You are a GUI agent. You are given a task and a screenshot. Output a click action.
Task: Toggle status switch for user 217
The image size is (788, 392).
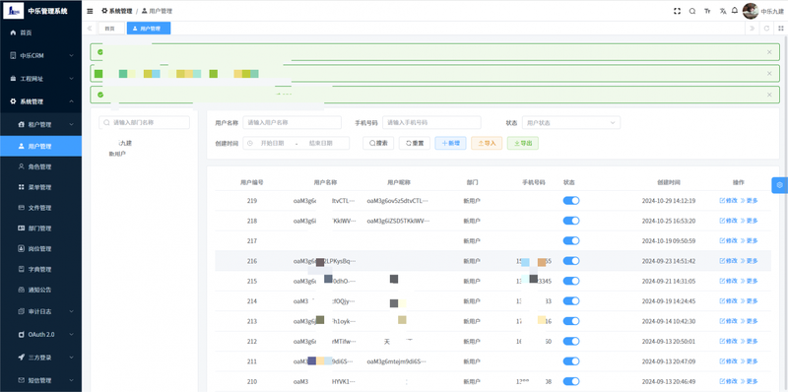[x=571, y=240]
